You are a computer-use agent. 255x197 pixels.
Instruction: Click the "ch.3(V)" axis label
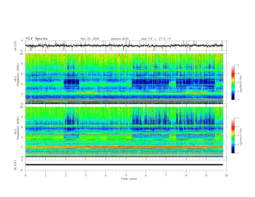(x=15, y=165)
